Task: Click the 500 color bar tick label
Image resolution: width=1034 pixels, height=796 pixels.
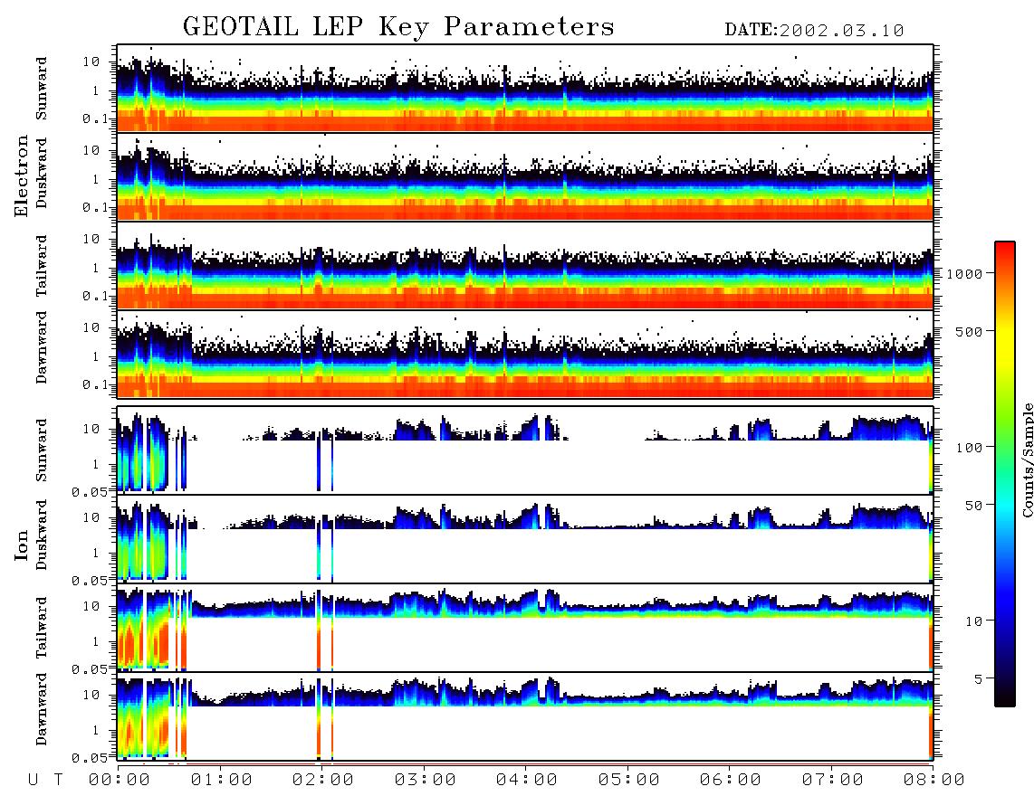Action: [970, 331]
